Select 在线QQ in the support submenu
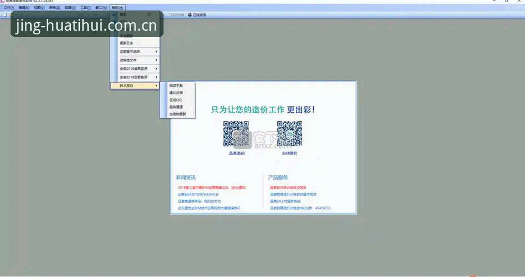 coord(177,100)
